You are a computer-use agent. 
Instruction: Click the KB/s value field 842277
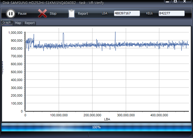172,13
